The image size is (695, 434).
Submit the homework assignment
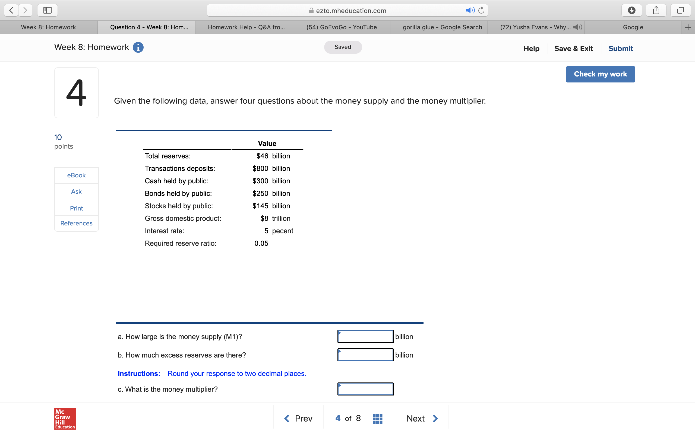(x=620, y=48)
